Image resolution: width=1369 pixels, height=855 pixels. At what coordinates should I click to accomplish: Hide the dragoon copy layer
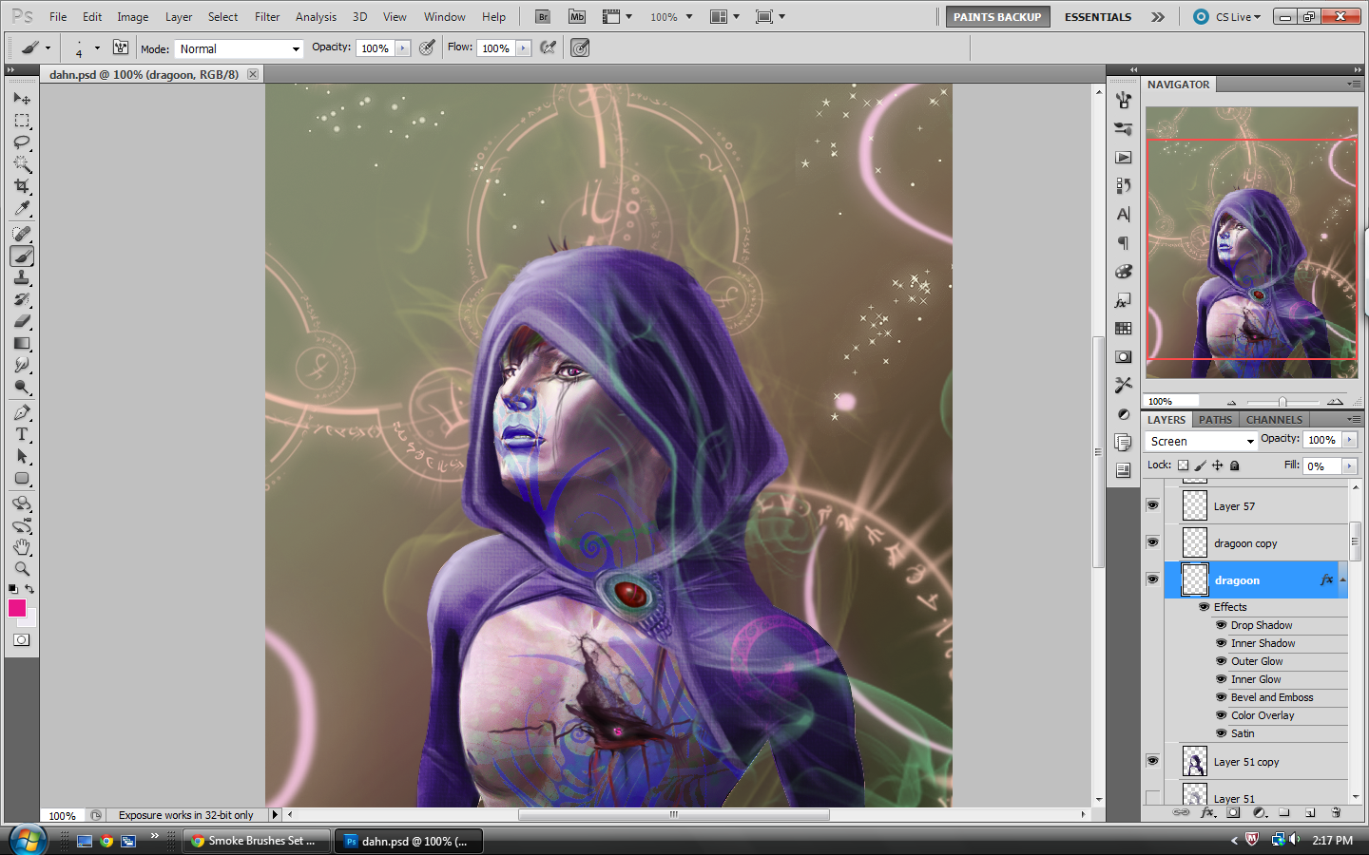pos(1152,542)
